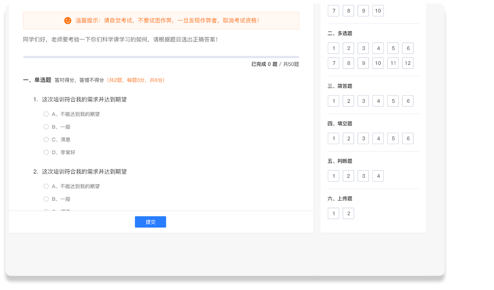Open question 6 in the 填空题 section
494x290 pixels.
tap(408, 139)
